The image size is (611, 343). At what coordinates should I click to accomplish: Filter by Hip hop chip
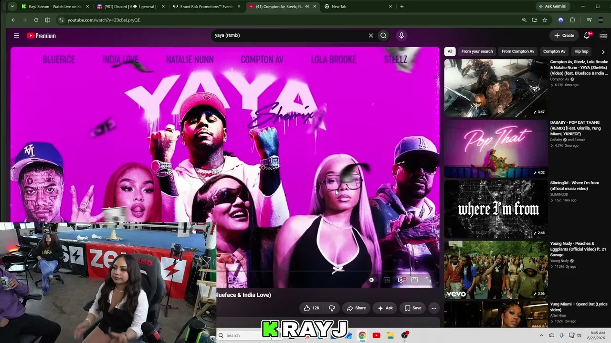coord(581,51)
